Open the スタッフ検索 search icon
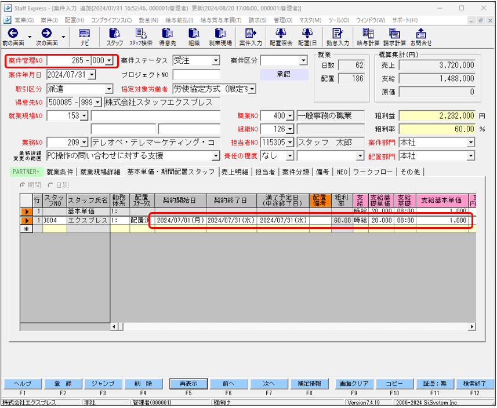 pyautogui.click(x=141, y=33)
